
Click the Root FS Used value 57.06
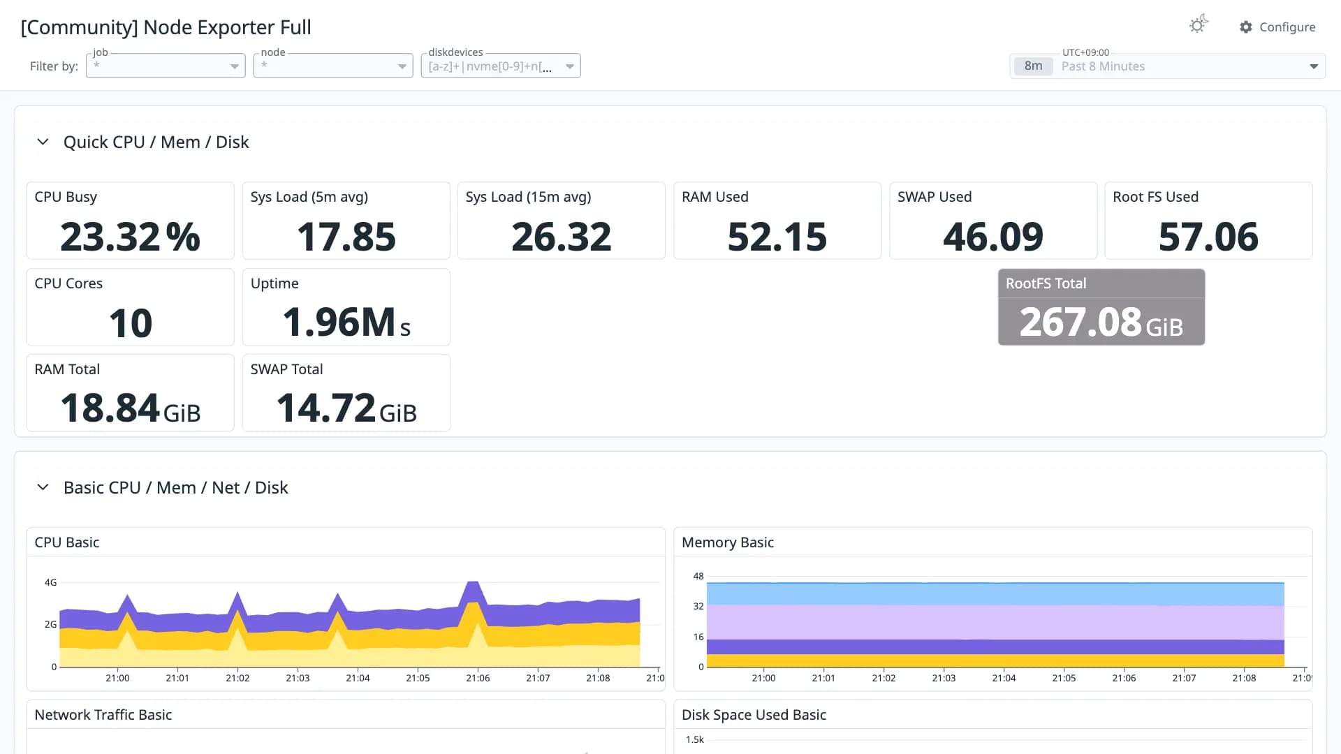(x=1208, y=237)
